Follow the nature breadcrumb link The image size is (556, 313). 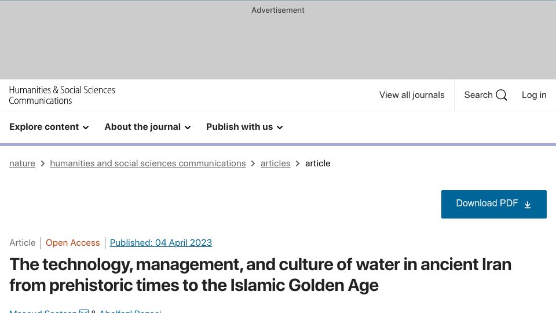tap(22, 163)
